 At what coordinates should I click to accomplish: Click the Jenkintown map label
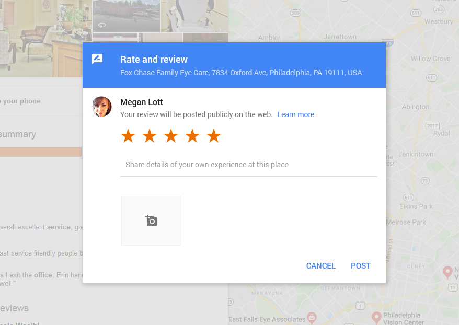point(416,154)
